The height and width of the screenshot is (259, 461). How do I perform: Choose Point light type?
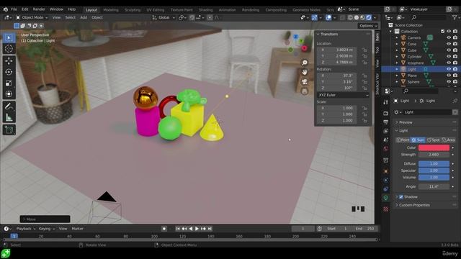[403, 140]
